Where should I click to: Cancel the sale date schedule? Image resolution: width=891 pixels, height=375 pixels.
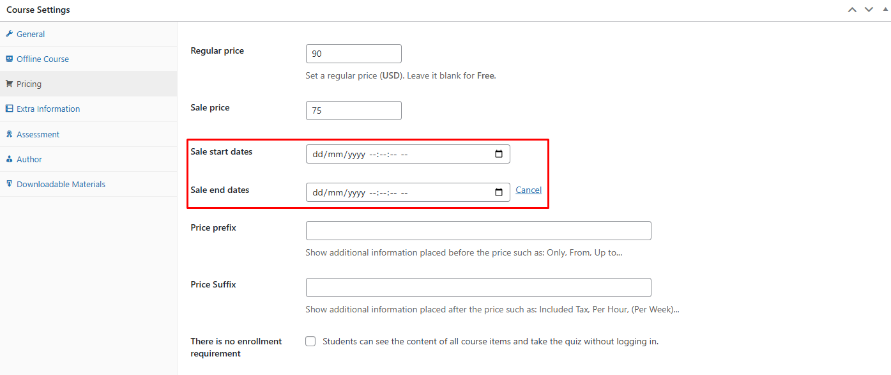tap(528, 190)
